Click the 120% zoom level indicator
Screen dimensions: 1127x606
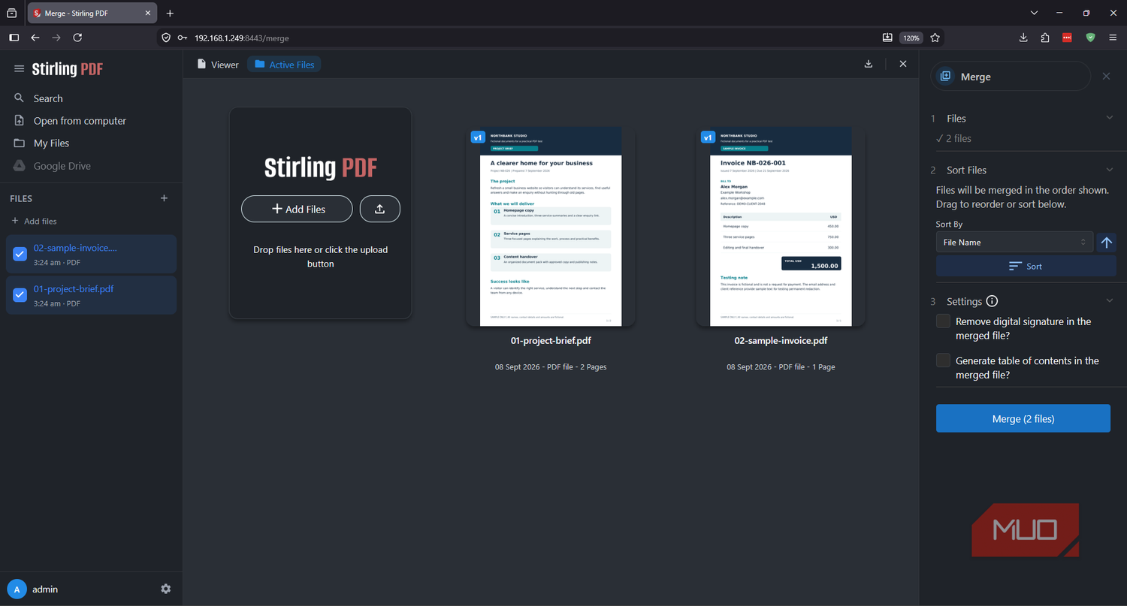[911, 38]
